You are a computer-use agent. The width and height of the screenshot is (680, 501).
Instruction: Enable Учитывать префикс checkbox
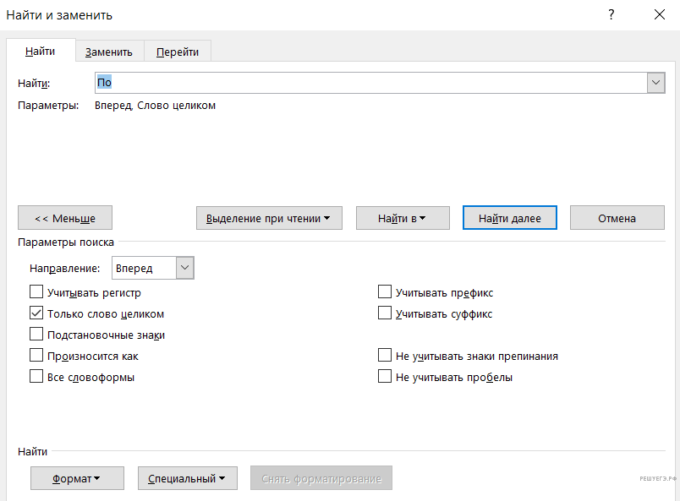pos(385,293)
